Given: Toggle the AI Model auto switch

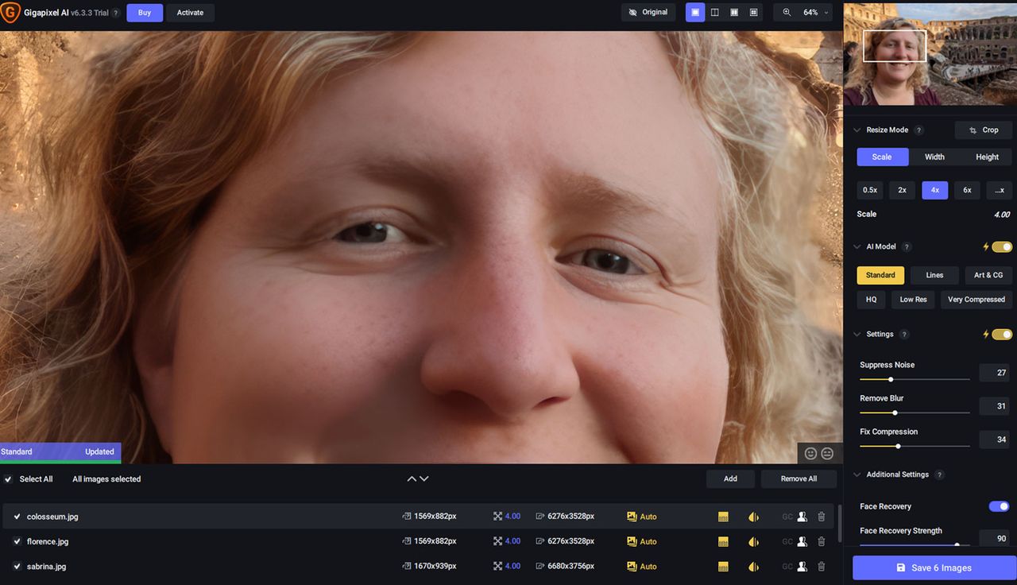Looking at the screenshot, I should [1002, 246].
